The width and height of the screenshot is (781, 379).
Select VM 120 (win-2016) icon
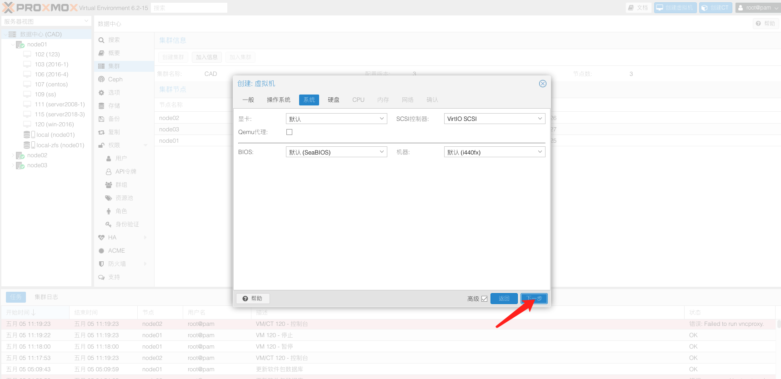[x=27, y=125]
